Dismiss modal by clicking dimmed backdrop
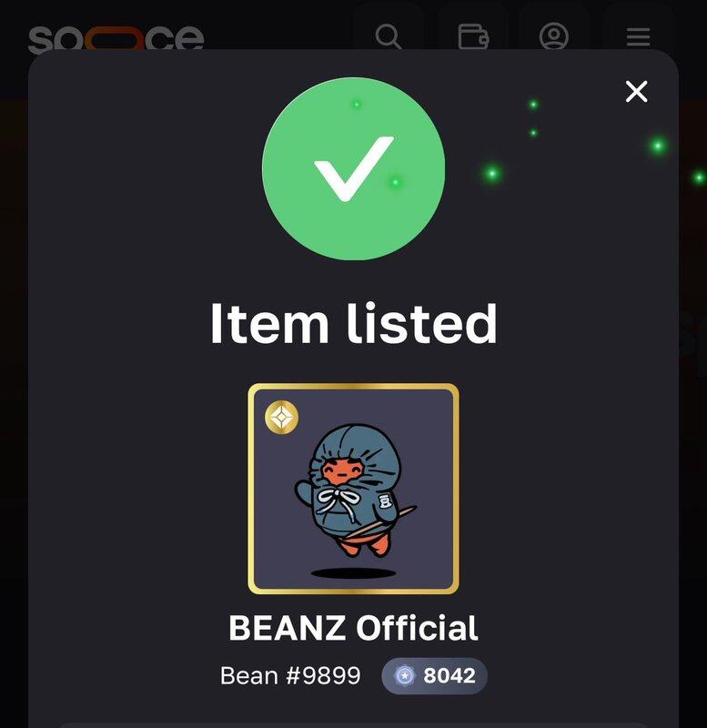This screenshot has width=707, height=728. pos(13,371)
